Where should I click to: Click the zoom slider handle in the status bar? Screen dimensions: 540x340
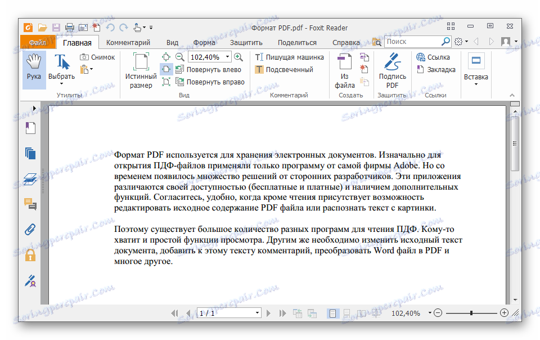pos(471,313)
